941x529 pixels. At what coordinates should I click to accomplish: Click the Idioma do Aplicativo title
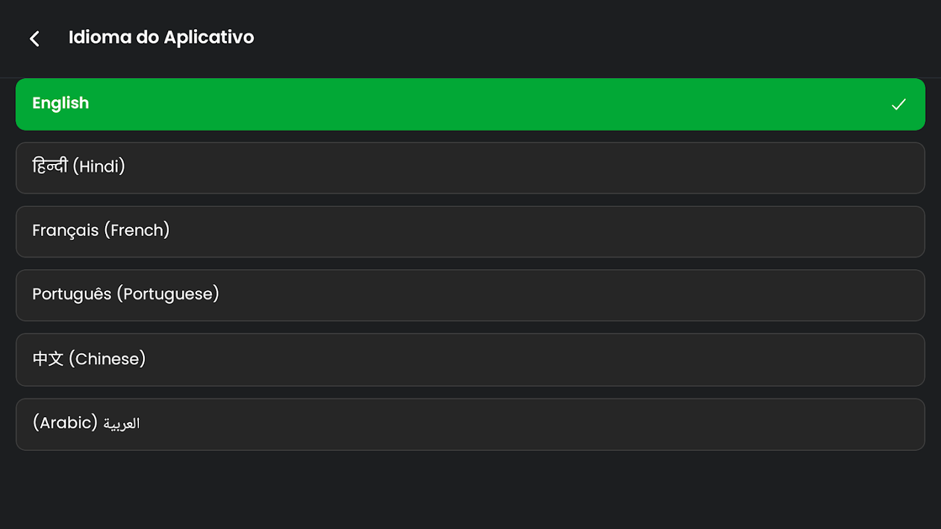tap(161, 38)
